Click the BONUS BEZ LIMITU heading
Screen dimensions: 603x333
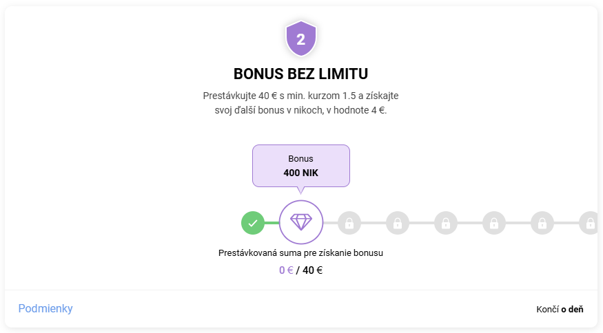[300, 74]
